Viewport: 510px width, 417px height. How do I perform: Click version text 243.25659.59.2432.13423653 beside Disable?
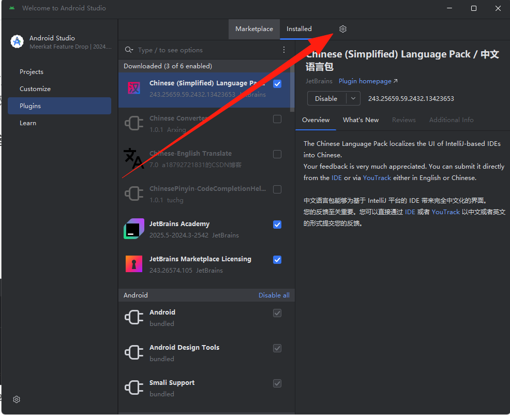(411, 98)
